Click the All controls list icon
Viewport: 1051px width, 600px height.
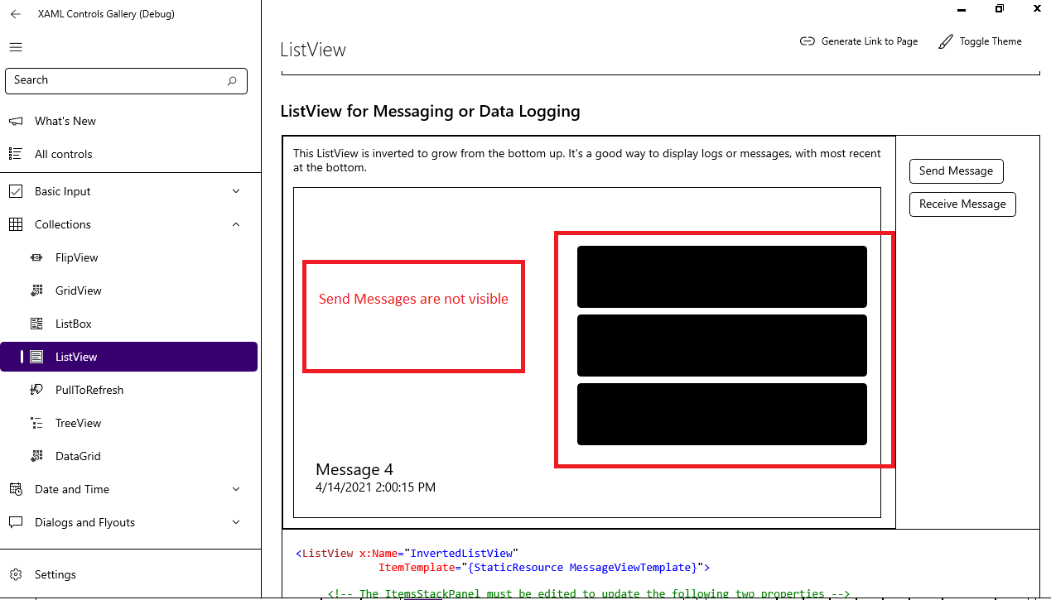pyautogui.click(x=16, y=154)
